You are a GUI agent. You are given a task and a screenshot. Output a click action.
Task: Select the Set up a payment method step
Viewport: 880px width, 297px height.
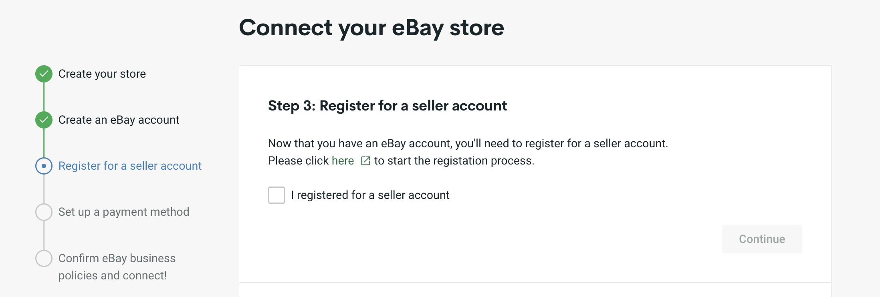pos(124,212)
